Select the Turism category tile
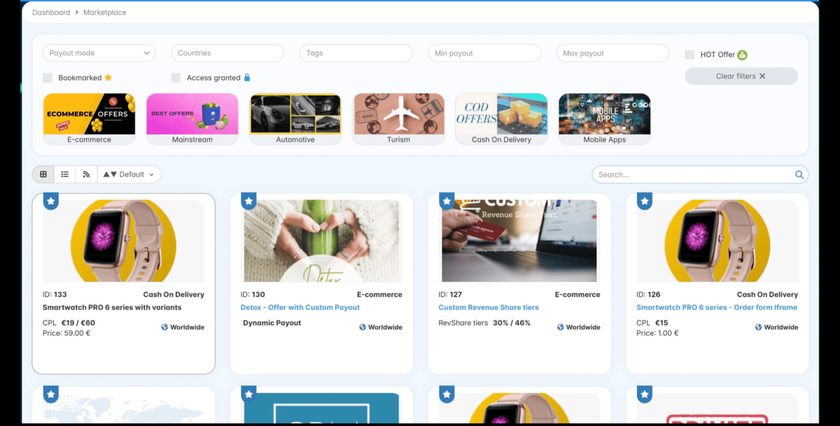 [x=398, y=119]
